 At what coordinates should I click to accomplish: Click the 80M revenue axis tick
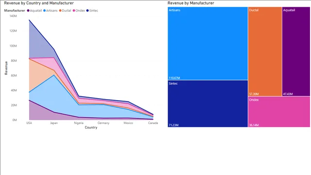click(x=14, y=61)
